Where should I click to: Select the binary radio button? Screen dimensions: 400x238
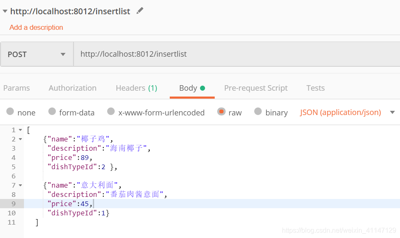(258, 111)
